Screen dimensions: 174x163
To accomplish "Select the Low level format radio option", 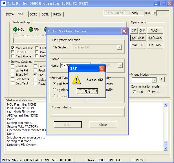I will 54,96.
